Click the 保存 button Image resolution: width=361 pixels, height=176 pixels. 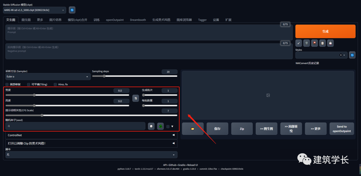tap(217, 129)
